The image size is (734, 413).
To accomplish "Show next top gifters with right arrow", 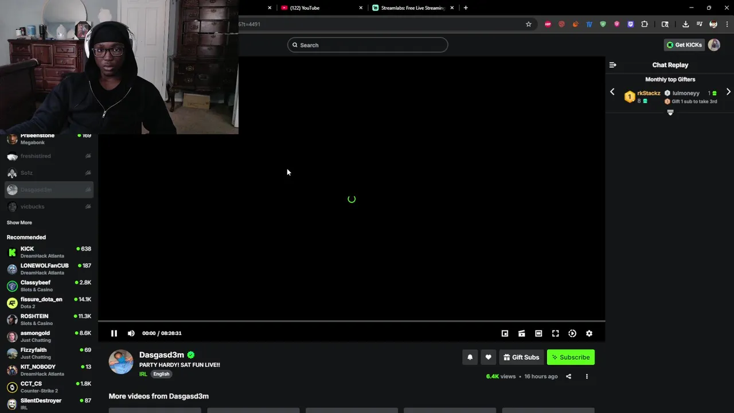I will 728,92.
